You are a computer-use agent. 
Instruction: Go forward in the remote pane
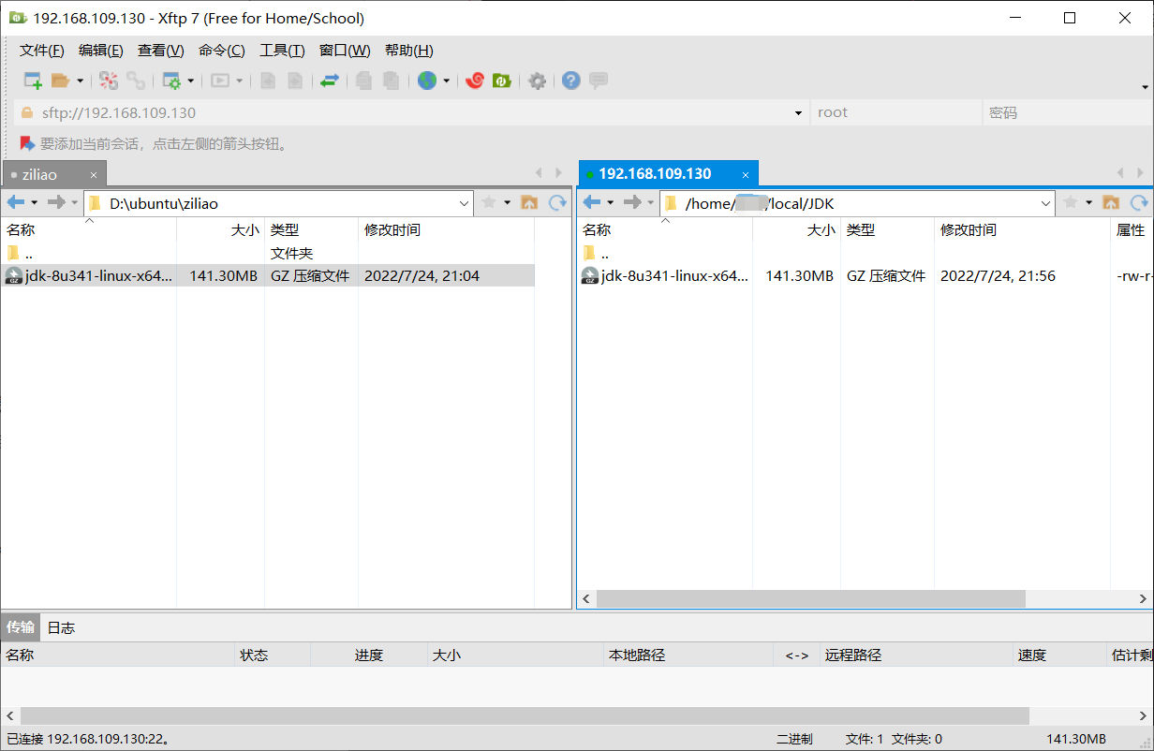tap(632, 202)
